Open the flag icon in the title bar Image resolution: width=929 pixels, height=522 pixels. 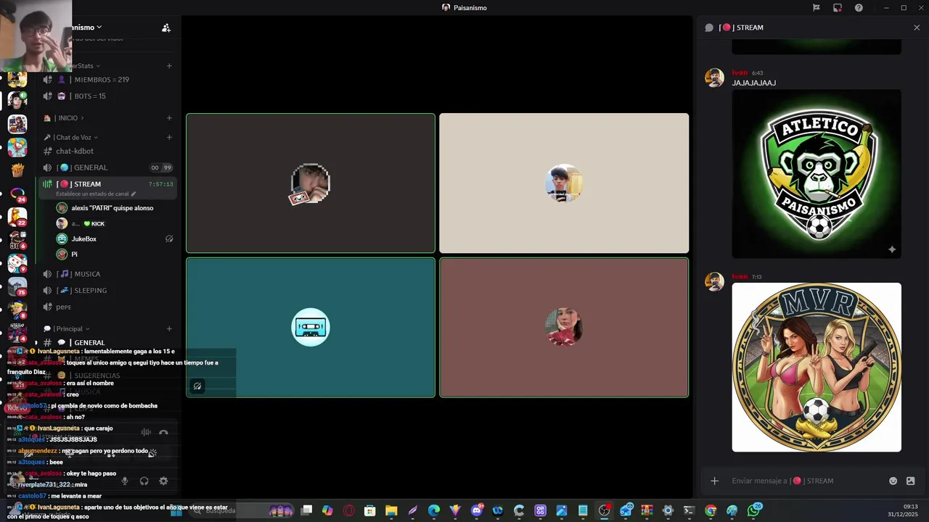coord(817,8)
